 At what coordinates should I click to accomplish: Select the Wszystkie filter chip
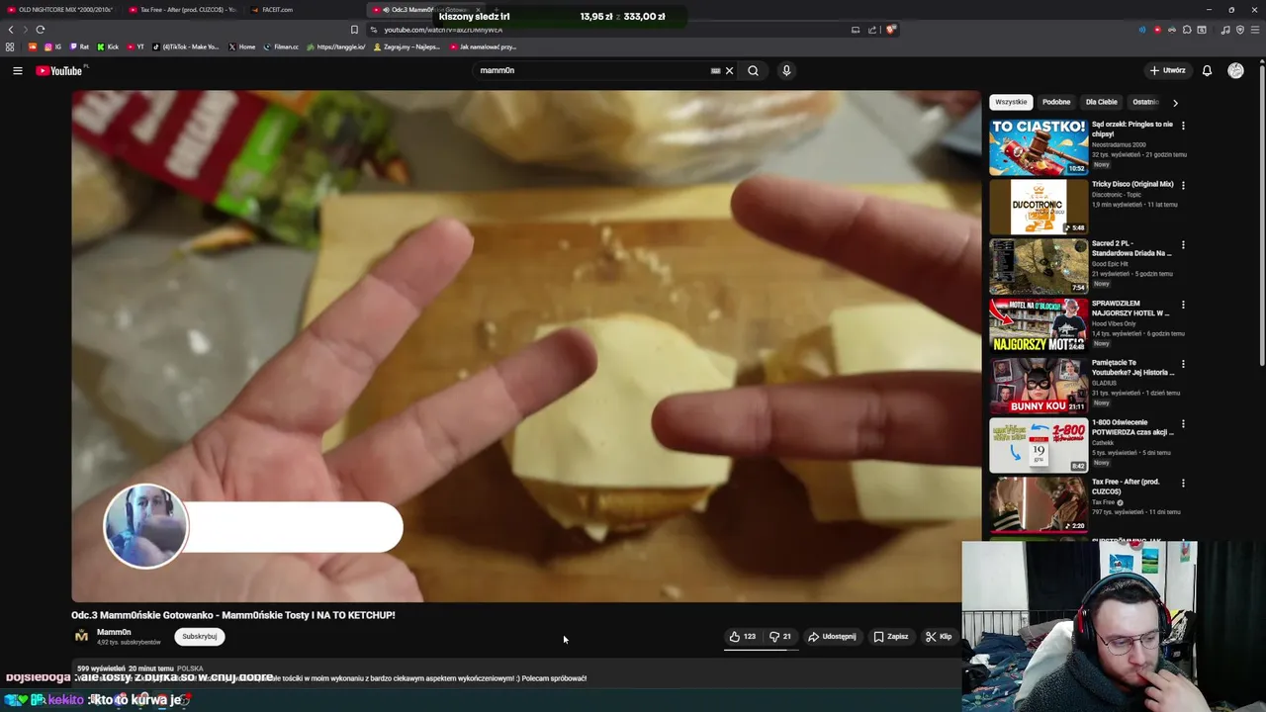click(1011, 102)
